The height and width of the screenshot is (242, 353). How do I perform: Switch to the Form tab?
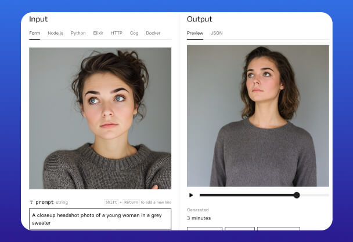pyautogui.click(x=35, y=33)
